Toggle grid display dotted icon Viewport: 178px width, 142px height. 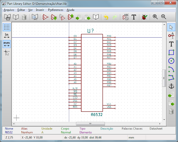pyautogui.click(x=7, y=27)
